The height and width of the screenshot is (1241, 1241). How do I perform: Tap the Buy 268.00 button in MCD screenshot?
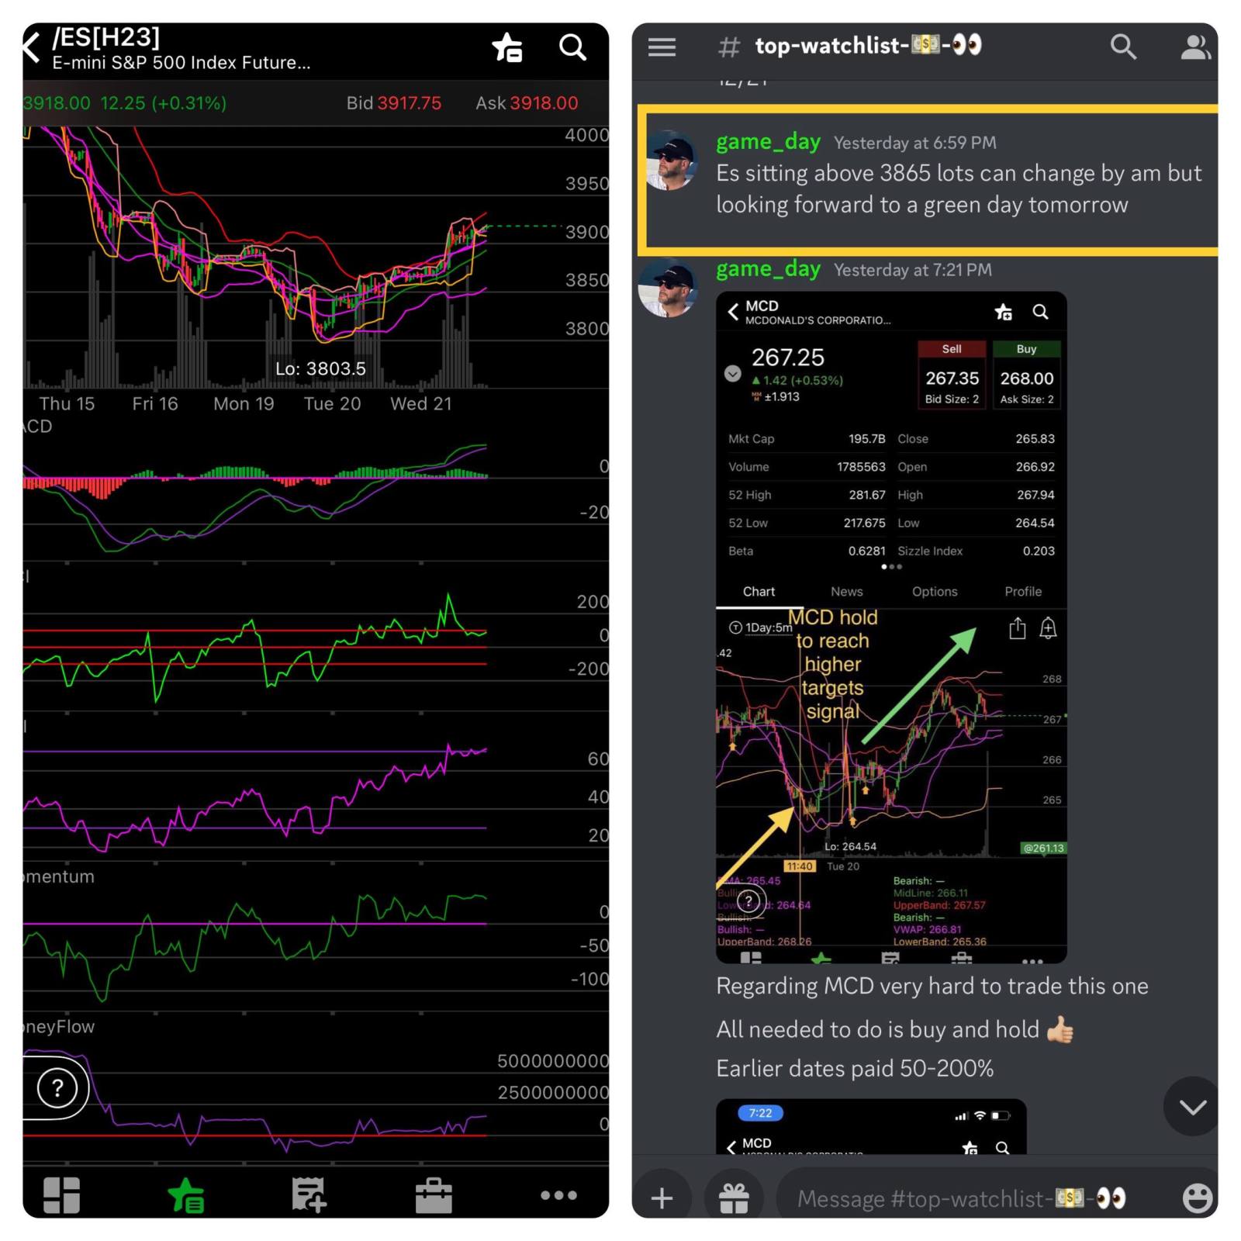1026,375
